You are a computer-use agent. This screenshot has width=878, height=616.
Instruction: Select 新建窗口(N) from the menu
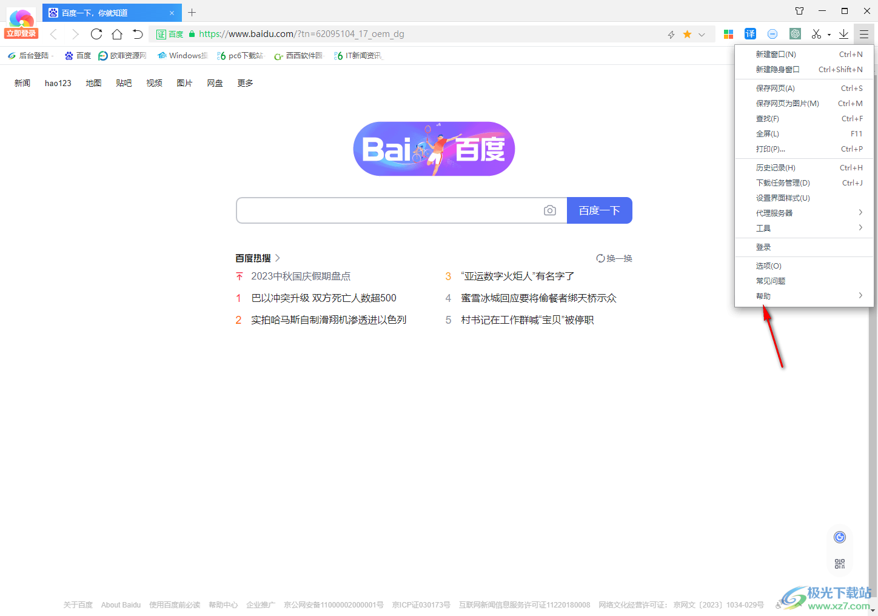pyautogui.click(x=804, y=55)
